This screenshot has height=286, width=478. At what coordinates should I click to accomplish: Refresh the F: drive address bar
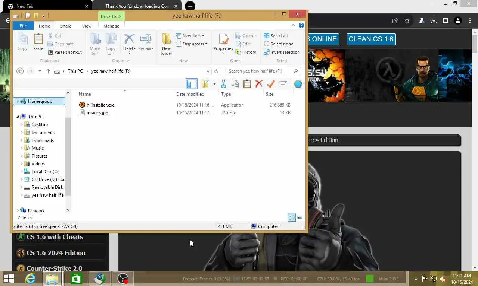click(x=216, y=71)
